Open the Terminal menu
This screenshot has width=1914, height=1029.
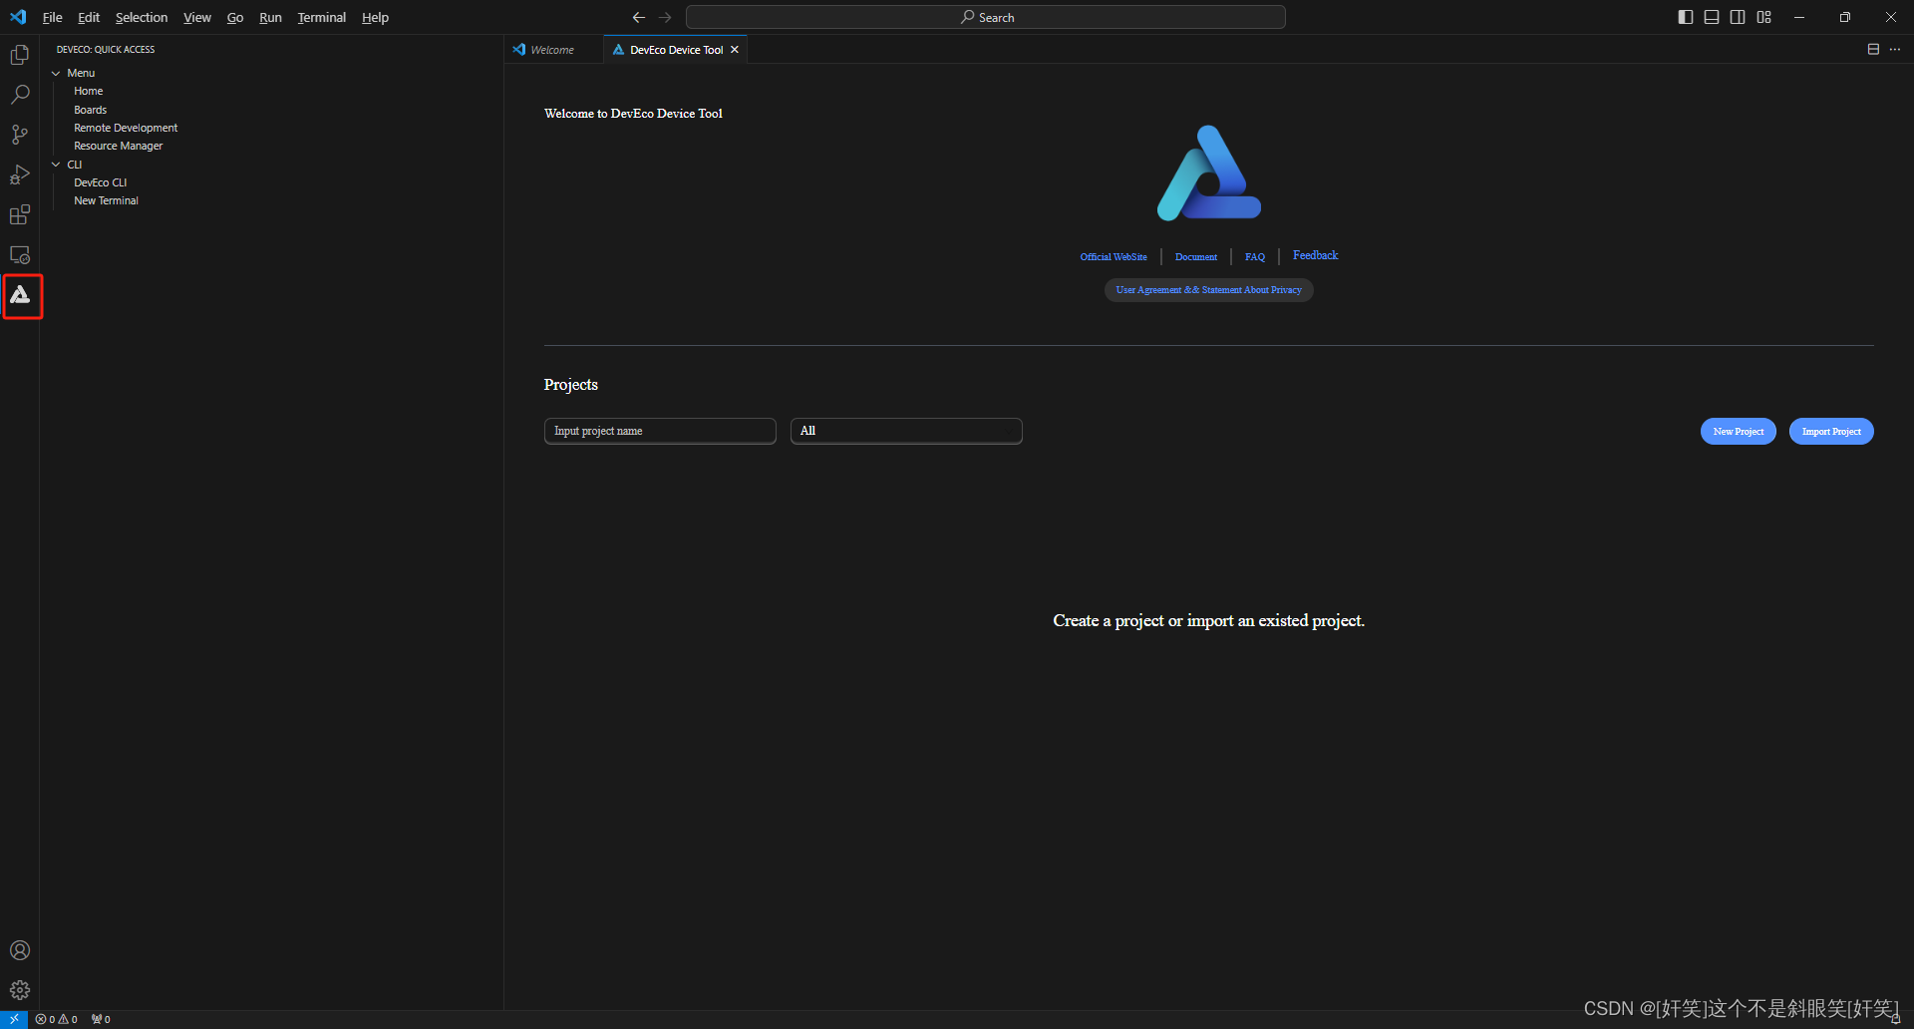tap(322, 17)
